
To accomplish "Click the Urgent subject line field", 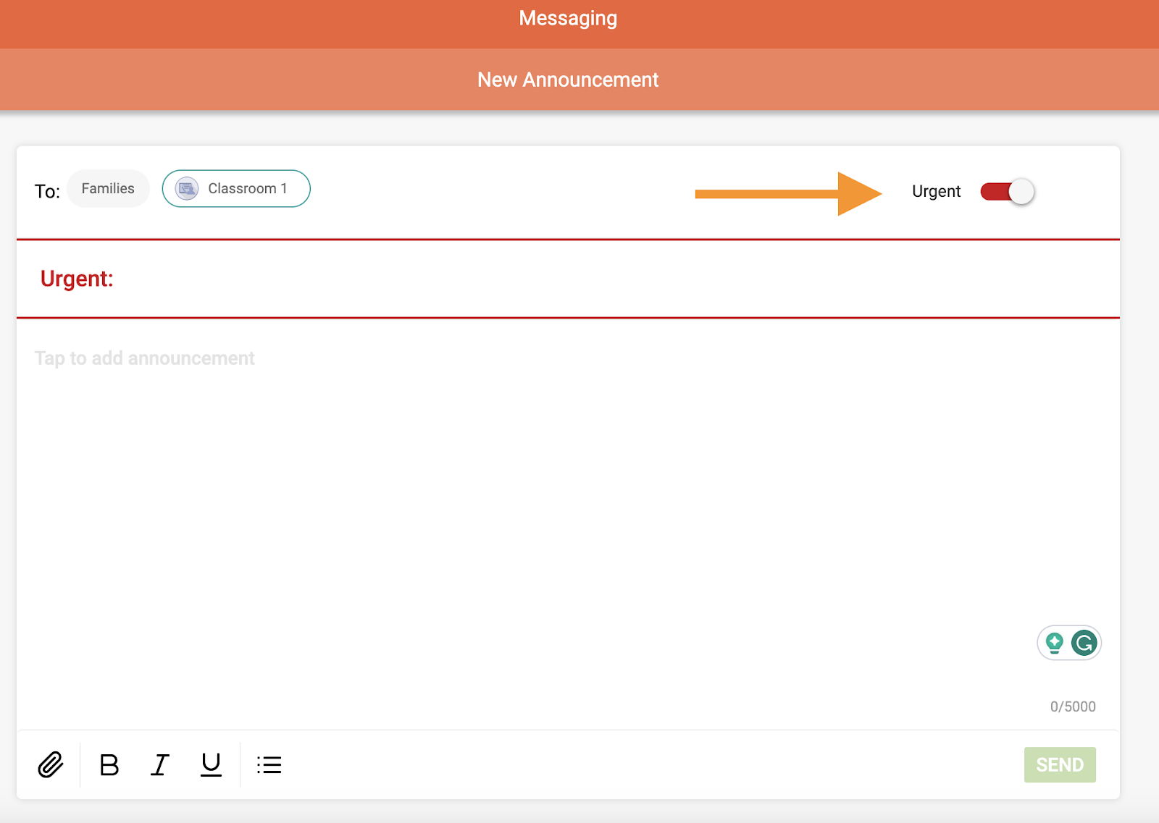I will pyautogui.click(x=579, y=279).
